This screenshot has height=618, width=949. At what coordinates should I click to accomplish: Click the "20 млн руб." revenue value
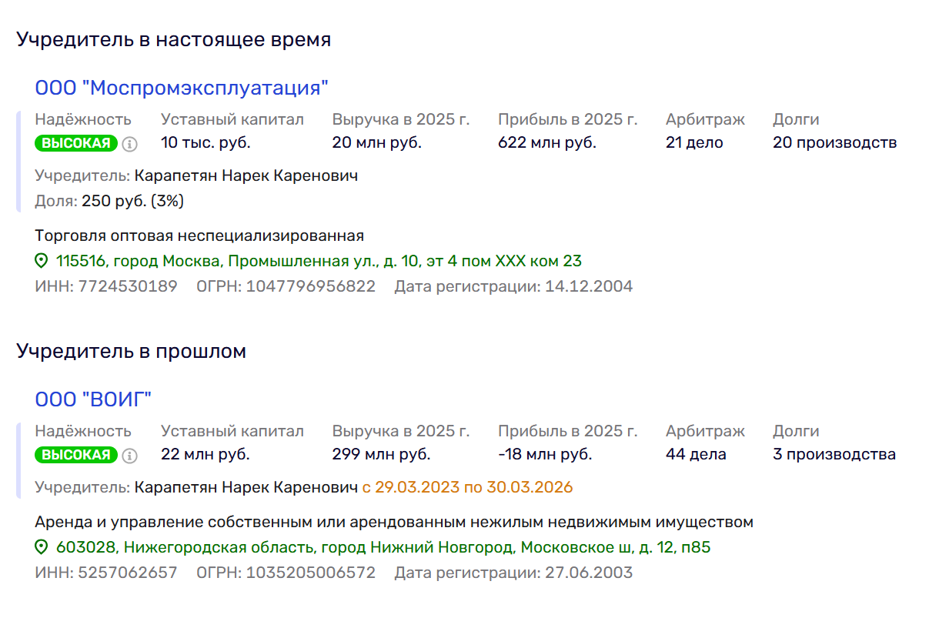coord(377,142)
